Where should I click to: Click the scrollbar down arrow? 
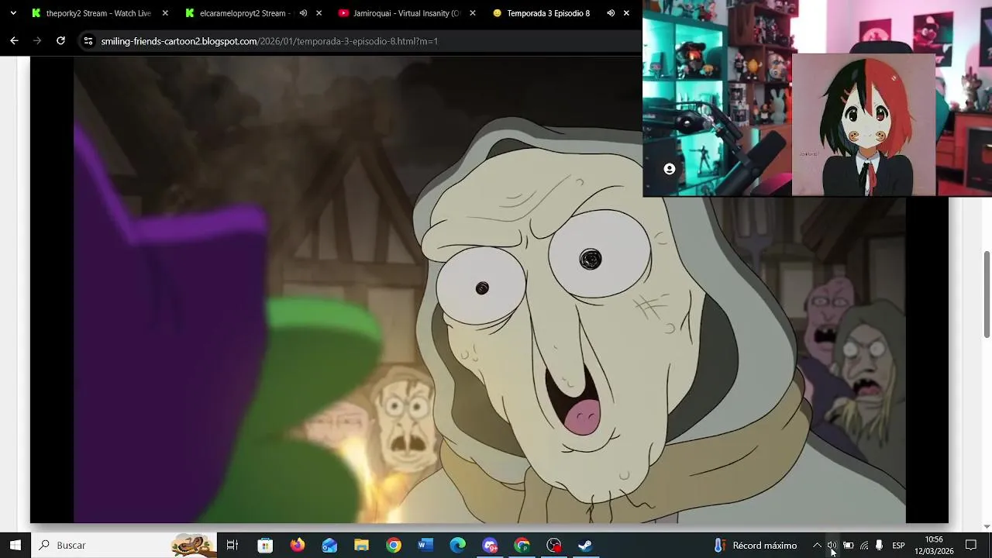tap(987, 527)
